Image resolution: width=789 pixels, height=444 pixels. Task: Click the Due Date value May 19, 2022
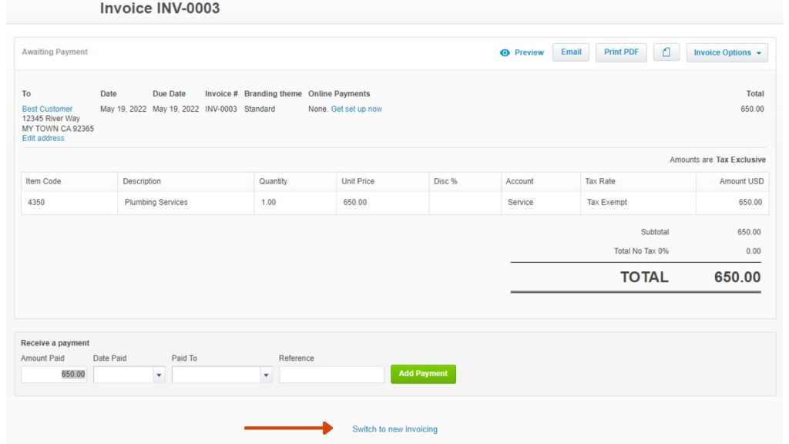(x=176, y=109)
